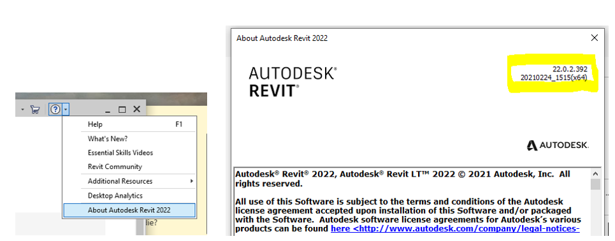Click the shopping cart icon in title bar
Image resolution: width=615 pixels, height=241 pixels.
tap(35, 110)
